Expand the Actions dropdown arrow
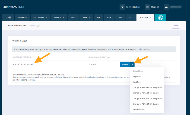Viewport: 190px width, 115px height. [132, 64]
